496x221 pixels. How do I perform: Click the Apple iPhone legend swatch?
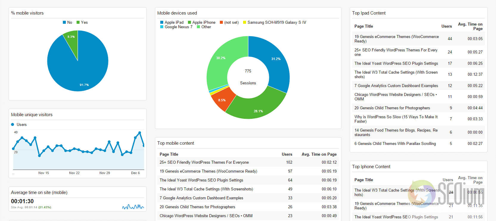189,22
